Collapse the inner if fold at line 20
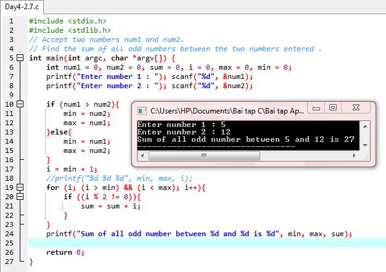 coord(20,197)
